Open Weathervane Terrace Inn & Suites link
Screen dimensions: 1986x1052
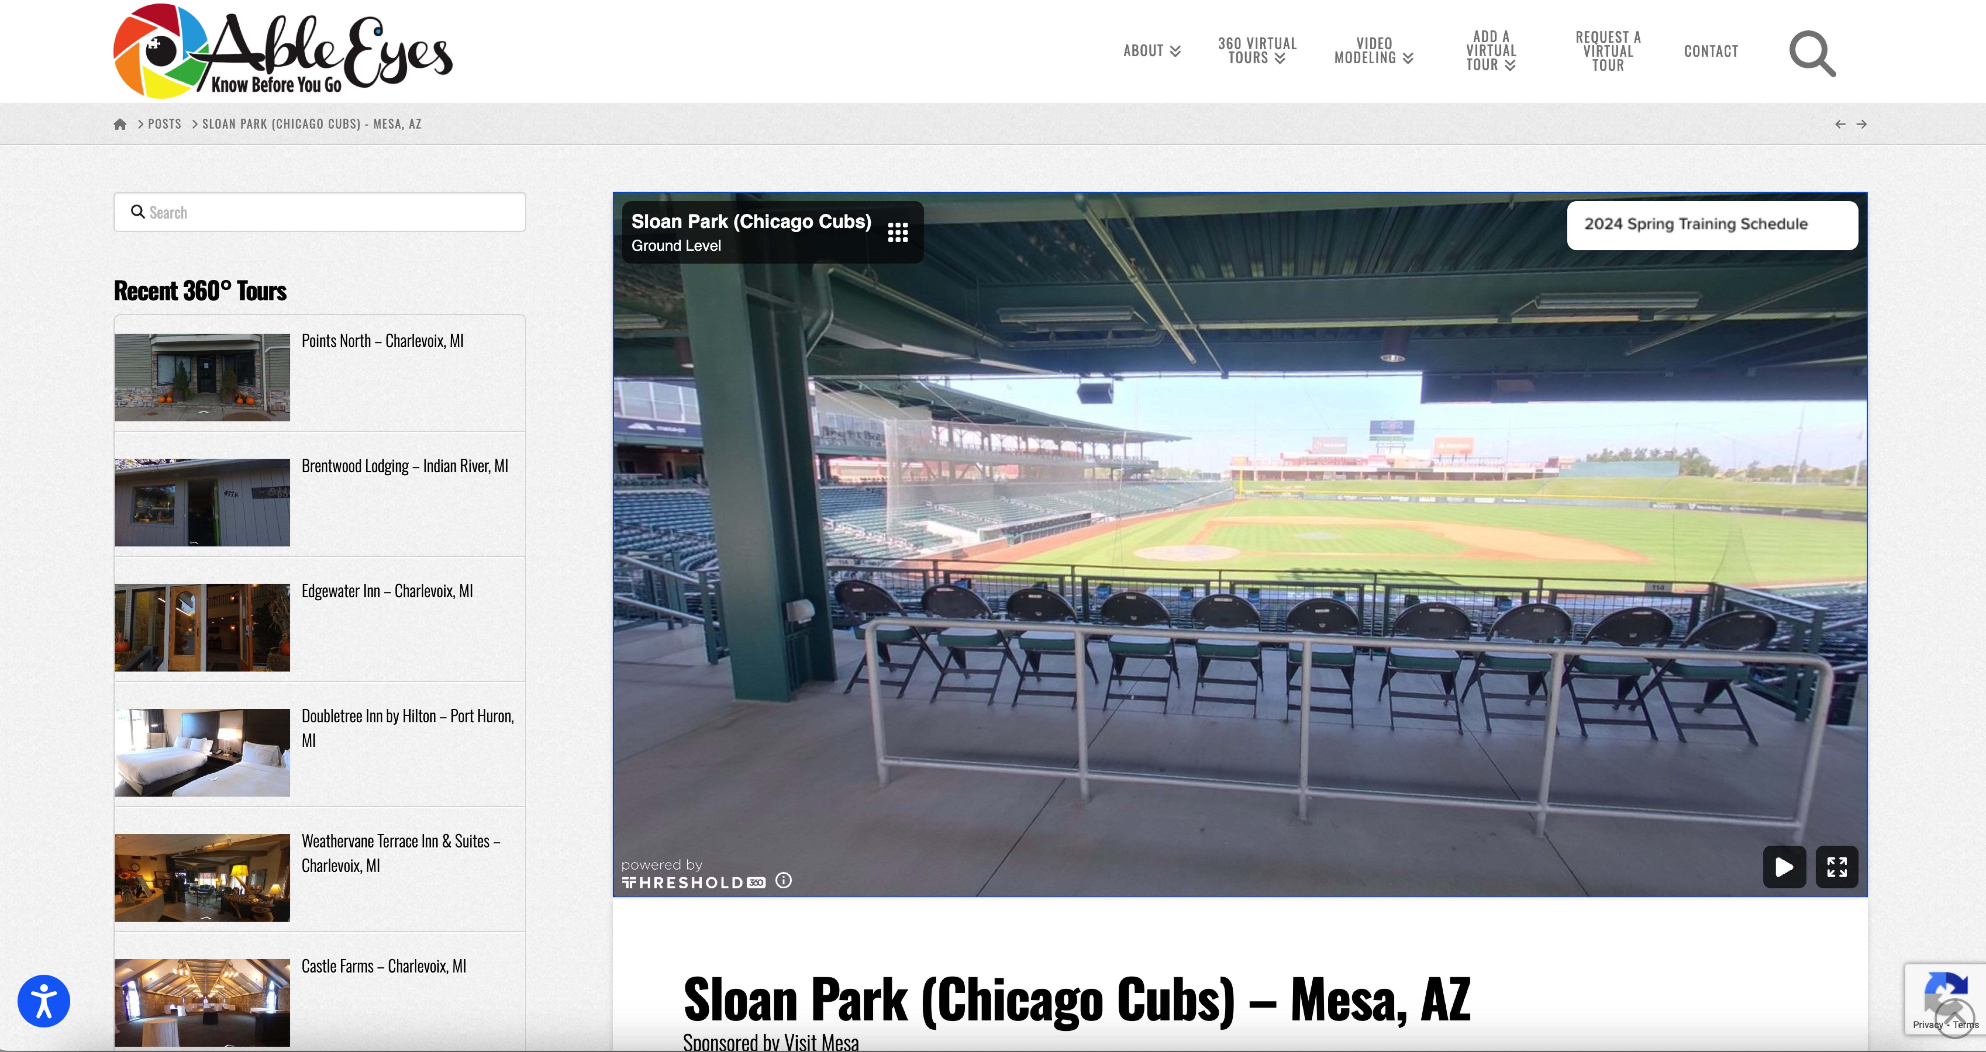401,853
